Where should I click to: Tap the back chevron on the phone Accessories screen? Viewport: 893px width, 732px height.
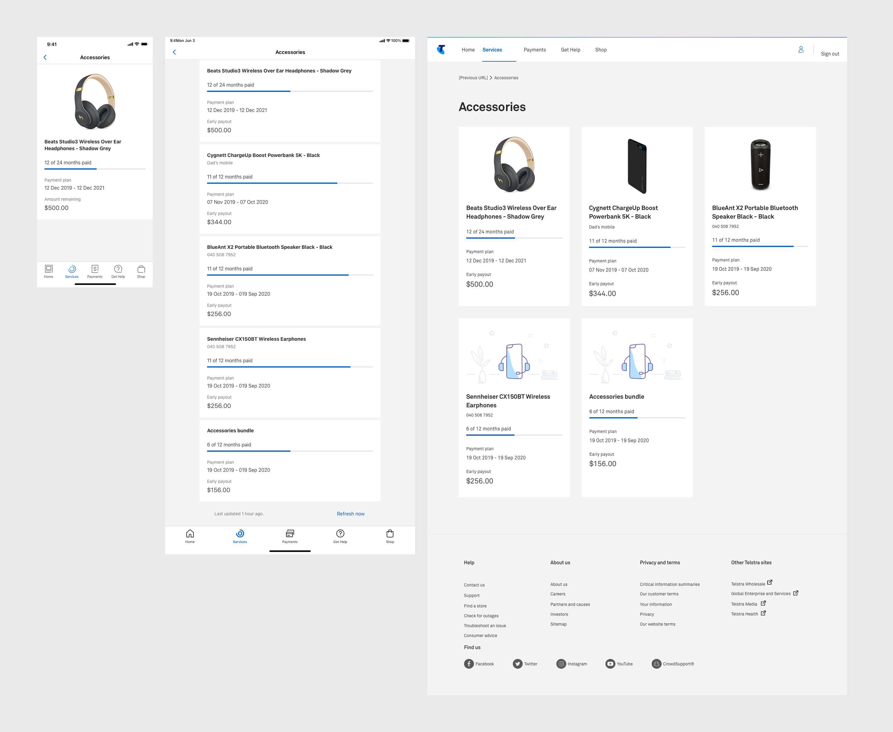(x=45, y=57)
